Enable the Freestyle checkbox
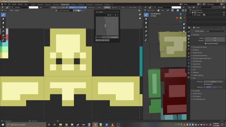Viewport: 226px width, 127px height. [x=194, y=96]
